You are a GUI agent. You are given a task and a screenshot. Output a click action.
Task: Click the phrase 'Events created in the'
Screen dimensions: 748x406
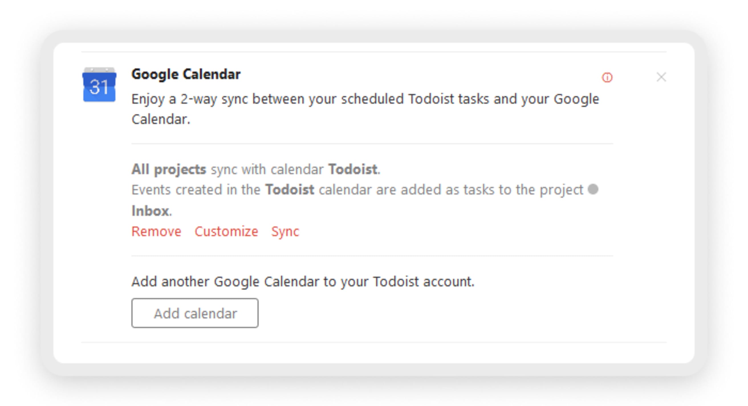click(x=196, y=190)
